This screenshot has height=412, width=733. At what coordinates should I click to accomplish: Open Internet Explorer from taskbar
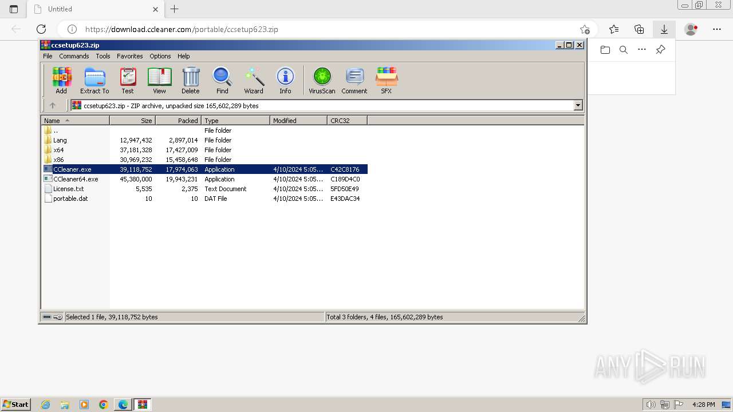coord(46,405)
